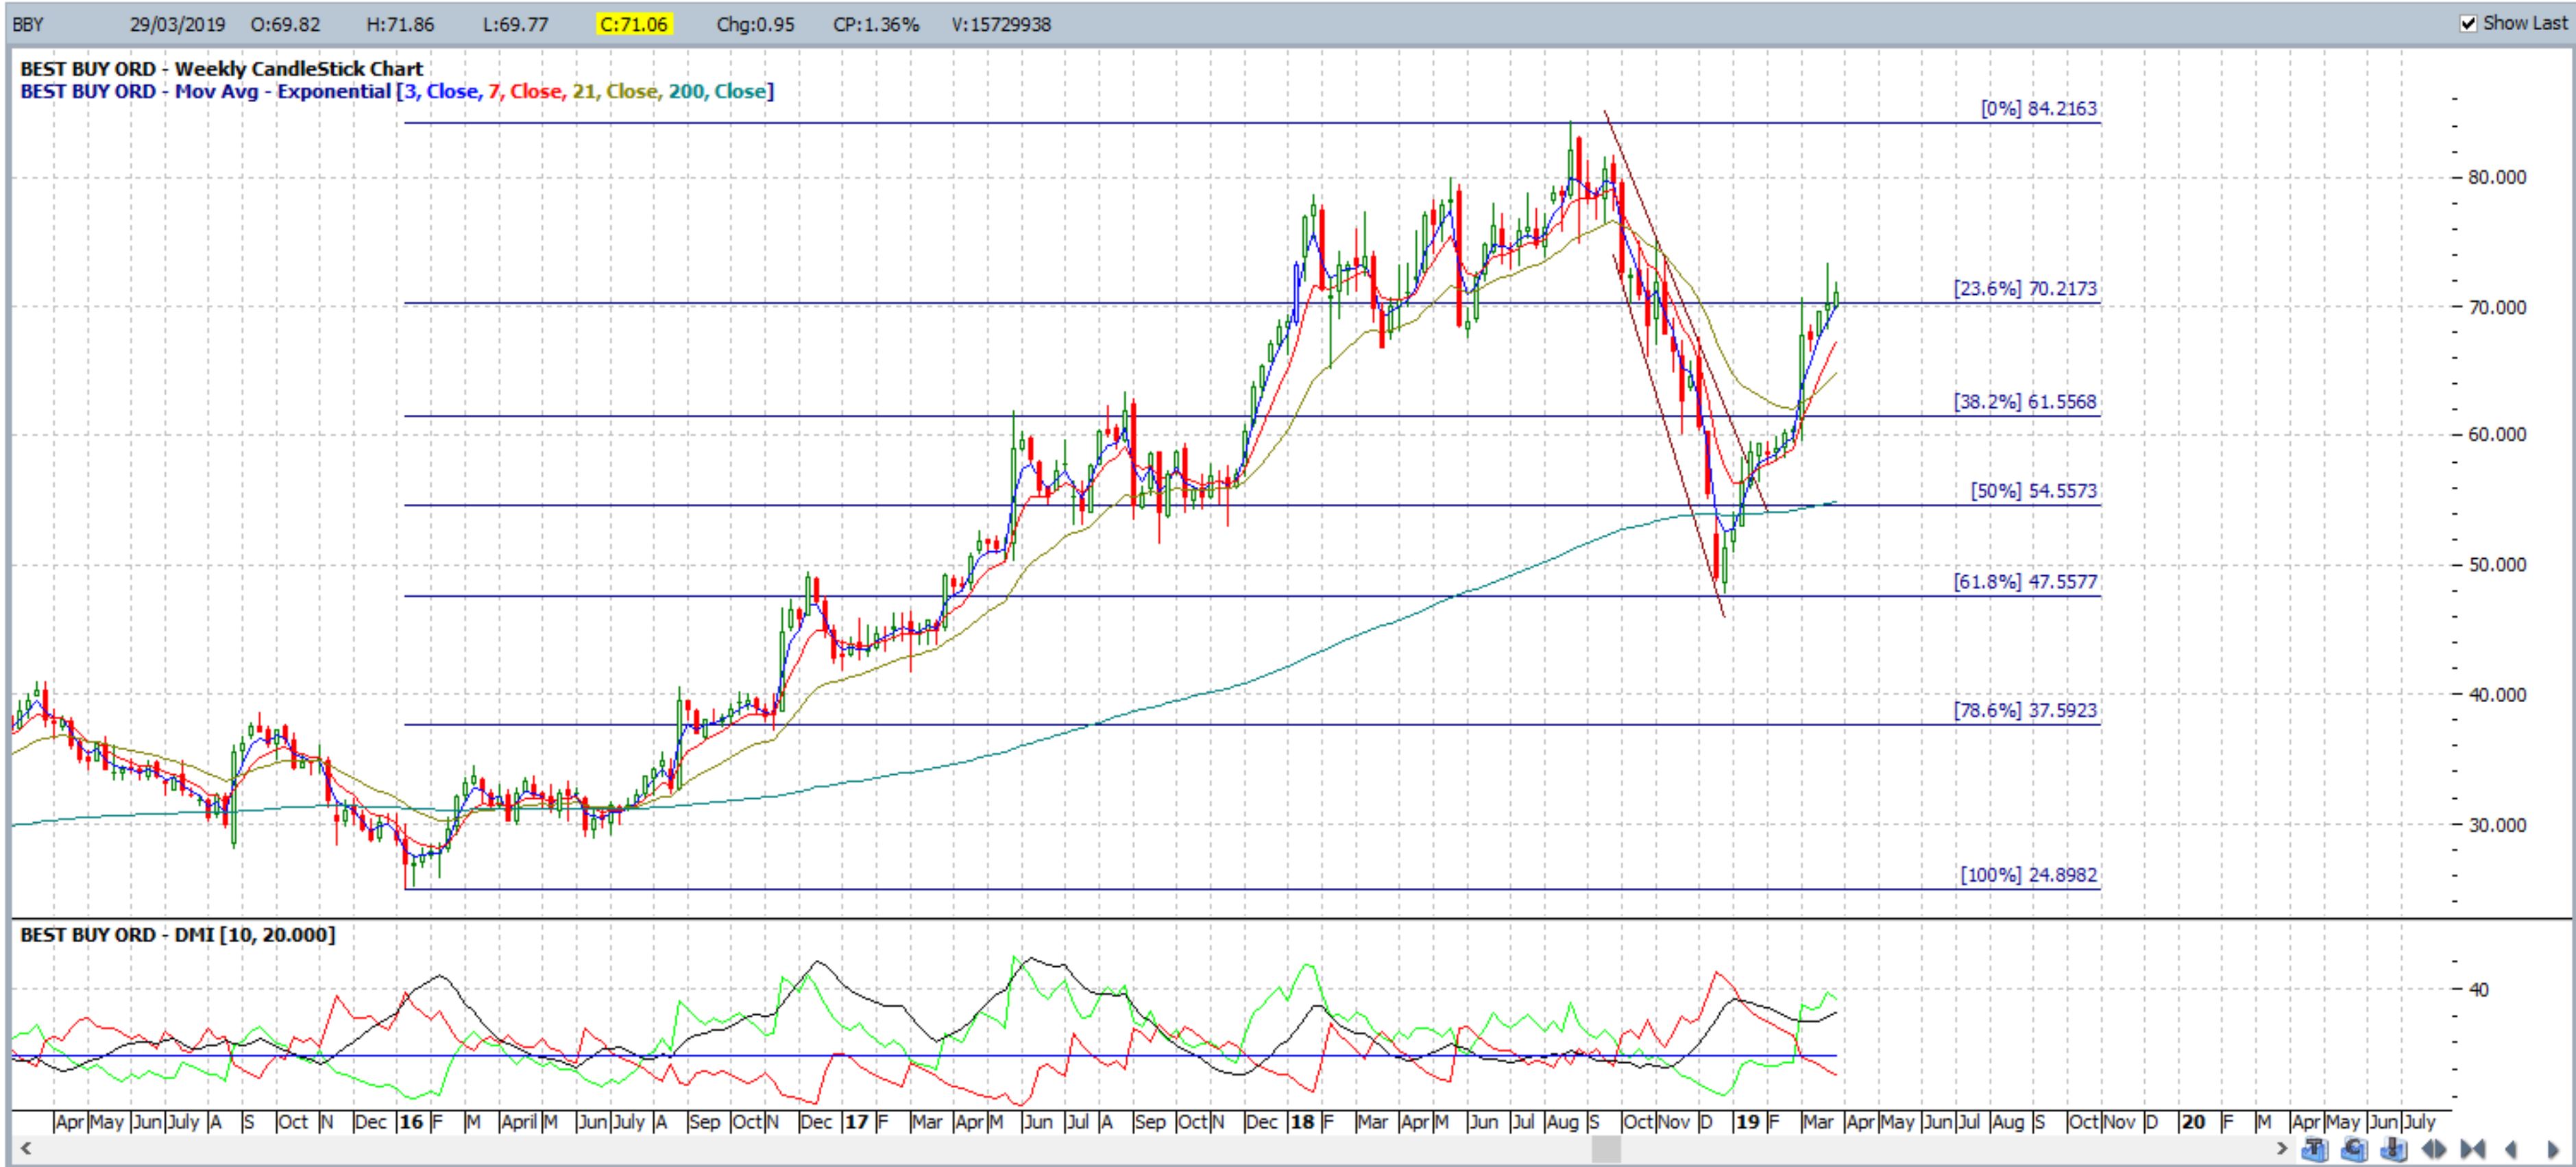Click the [38.2%] 61.5568 Fibonacci label

(x=2026, y=401)
